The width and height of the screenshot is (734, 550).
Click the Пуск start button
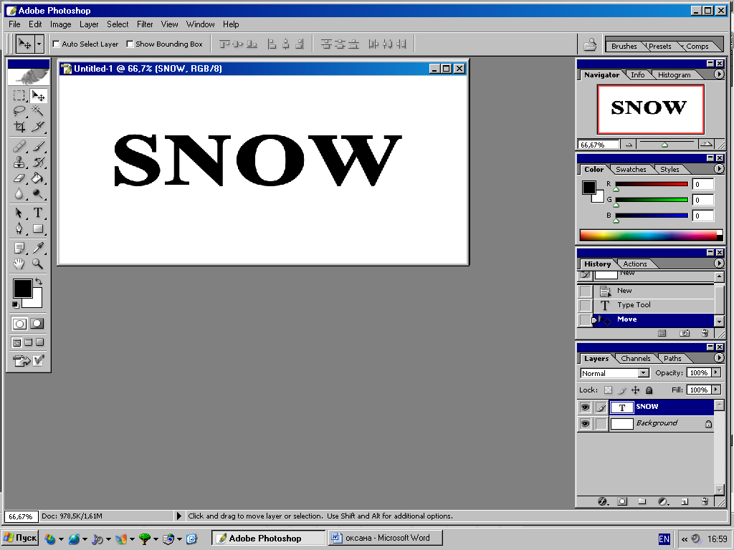[20, 539]
